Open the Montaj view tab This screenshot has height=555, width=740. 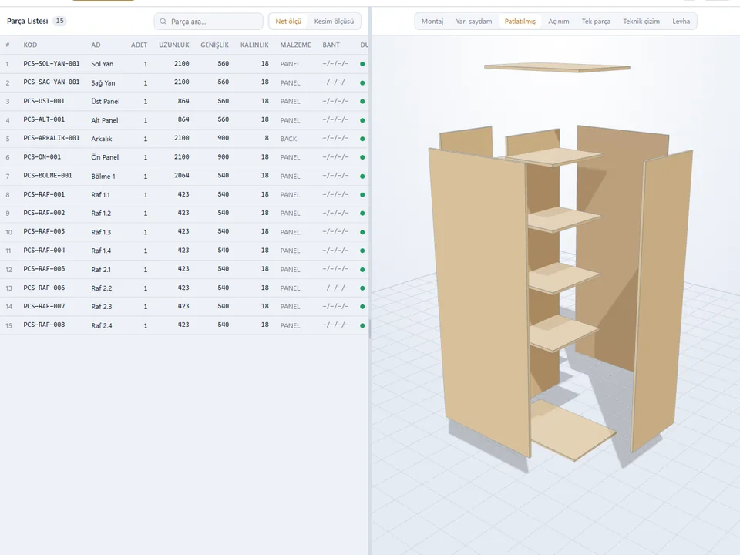(432, 22)
